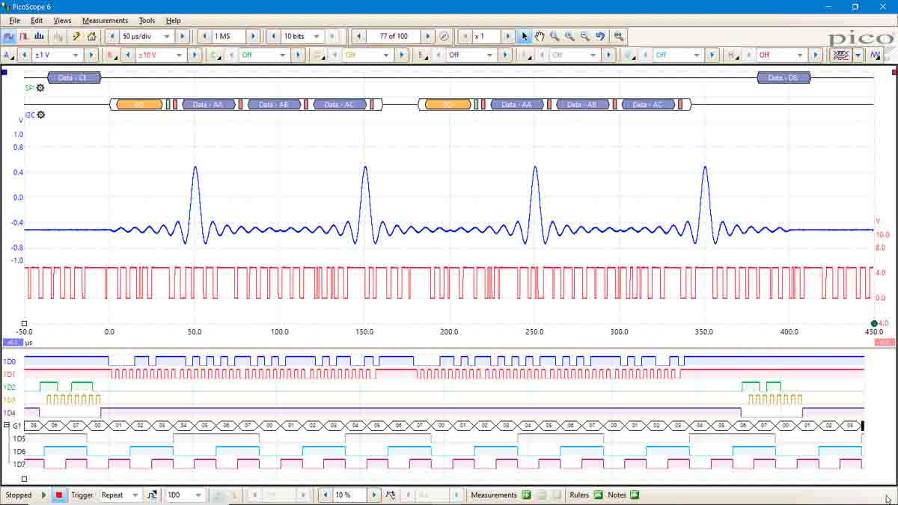898x505 pixels.
Task: Open the I2C decoder settings gear
Action: tap(40, 115)
